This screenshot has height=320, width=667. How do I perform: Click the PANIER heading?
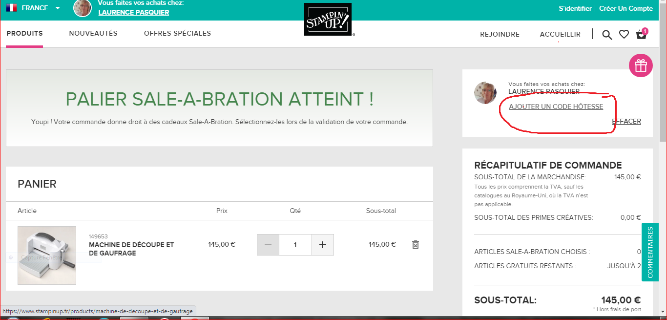click(x=37, y=184)
